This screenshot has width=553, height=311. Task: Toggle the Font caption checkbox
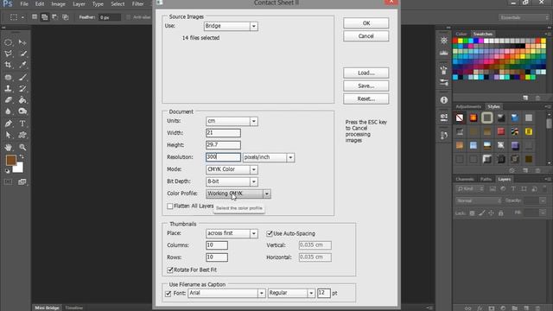[x=168, y=294]
